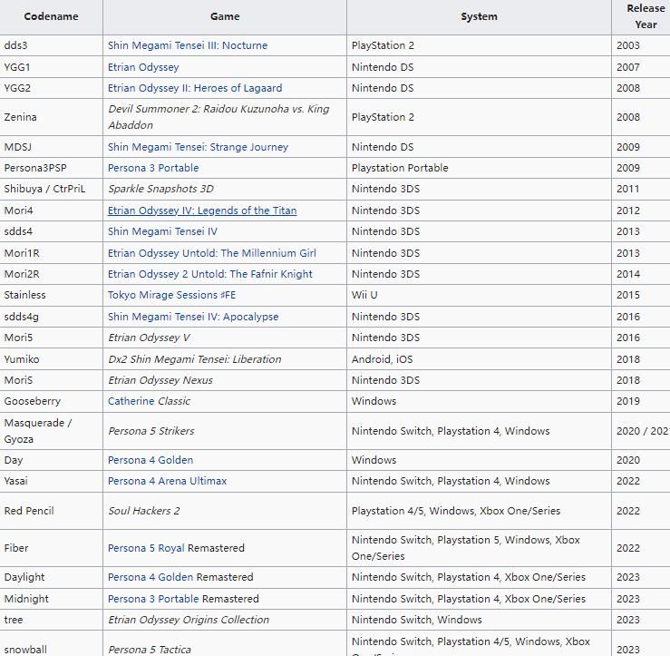Open Persona 4 Golden link in Daylight row
Viewport: 670px width, 656px height.
(x=151, y=577)
